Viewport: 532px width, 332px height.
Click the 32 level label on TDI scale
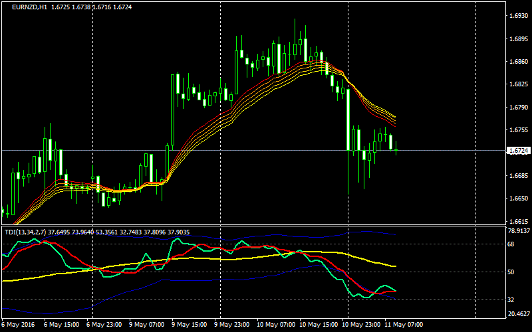(x=511, y=300)
